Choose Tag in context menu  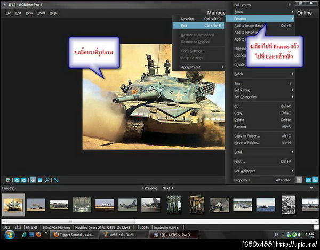click(260, 83)
